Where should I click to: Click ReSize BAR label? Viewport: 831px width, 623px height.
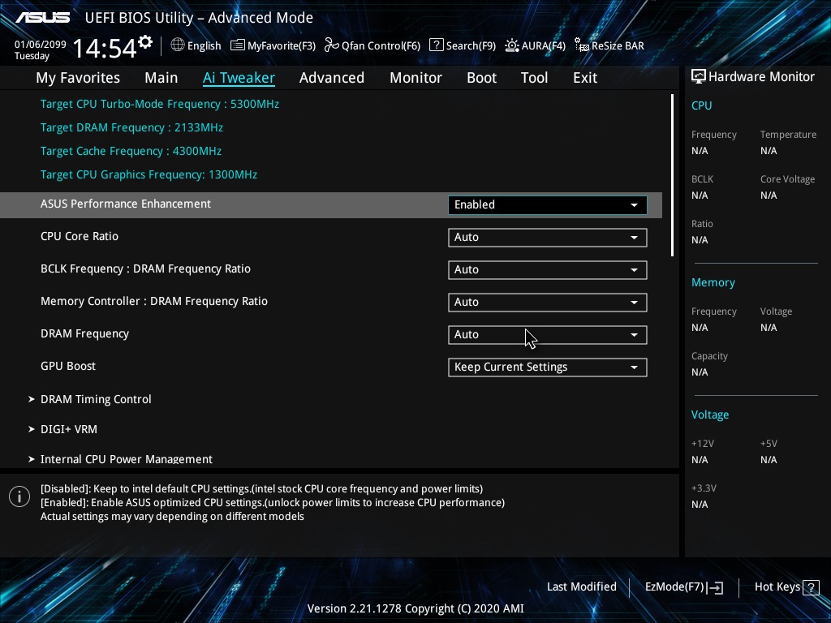tap(618, 46)
